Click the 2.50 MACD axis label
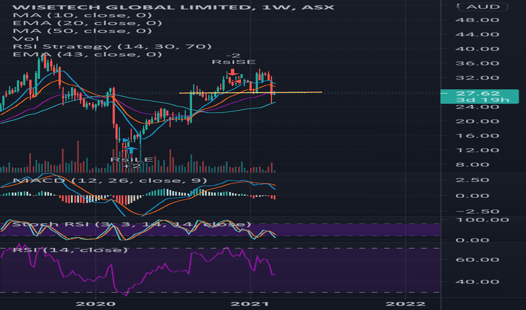 pos(472,180)
